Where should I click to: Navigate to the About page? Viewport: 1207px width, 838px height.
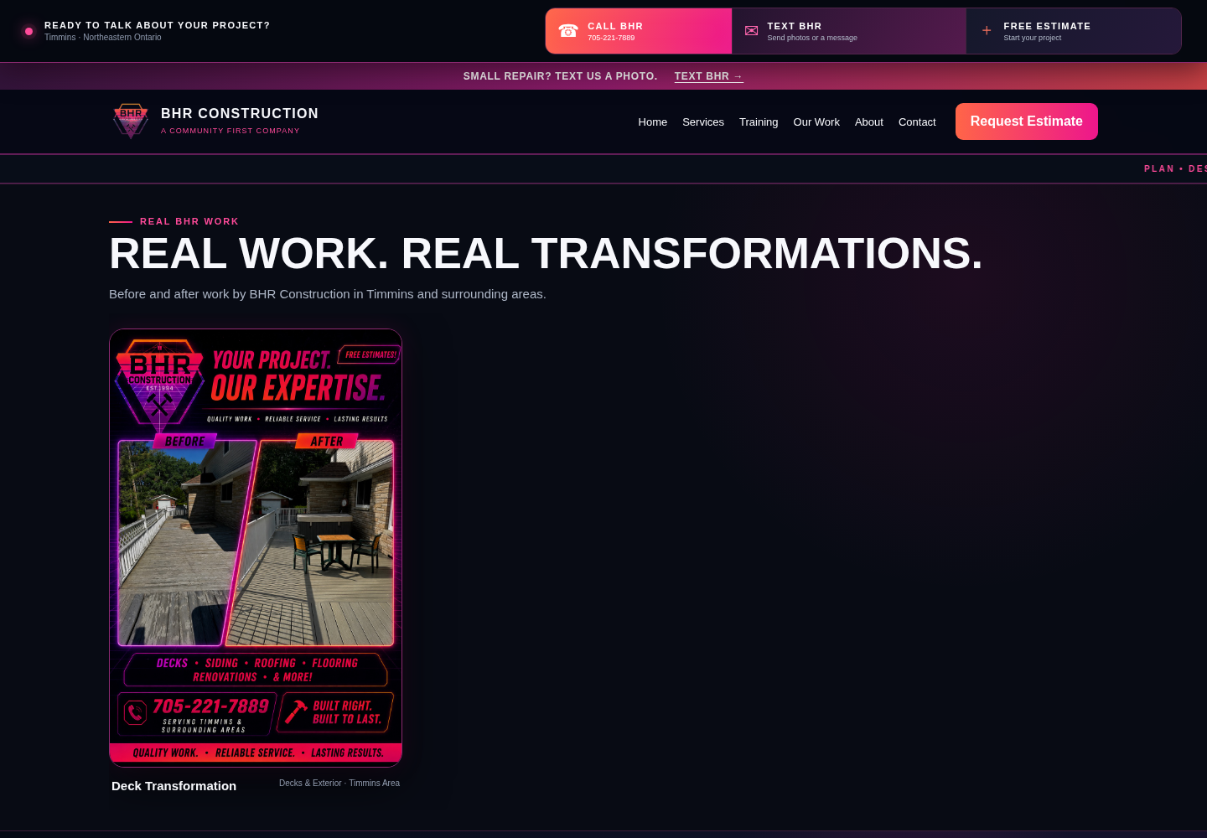[869, 122]
